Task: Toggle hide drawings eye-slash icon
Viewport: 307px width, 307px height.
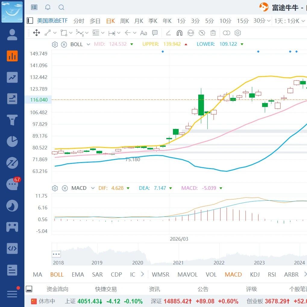Action: [202, 33]
